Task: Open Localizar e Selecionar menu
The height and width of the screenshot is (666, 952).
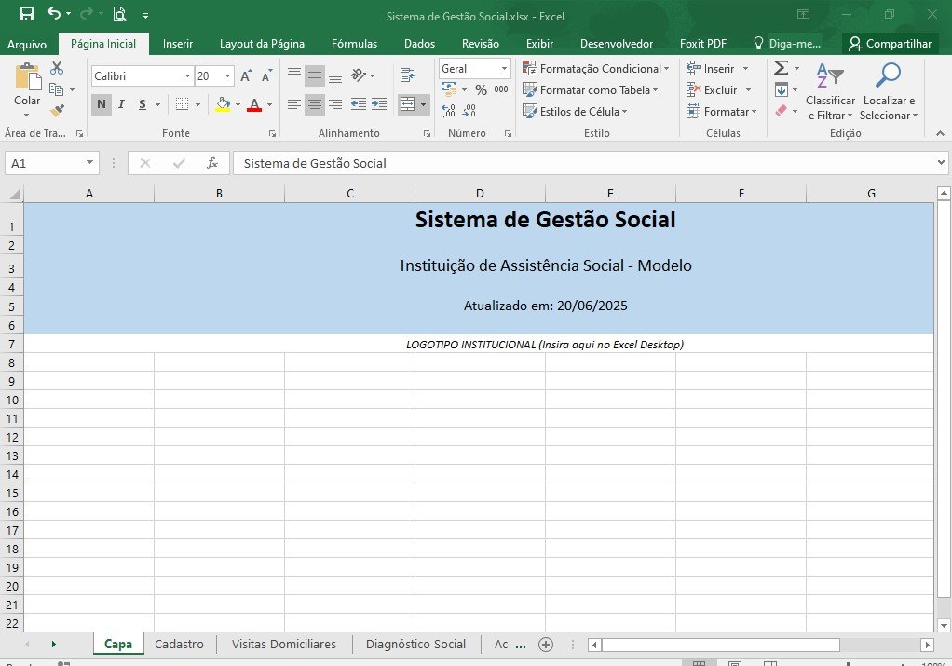Action: pyautogui.click(x=889, y=91)
